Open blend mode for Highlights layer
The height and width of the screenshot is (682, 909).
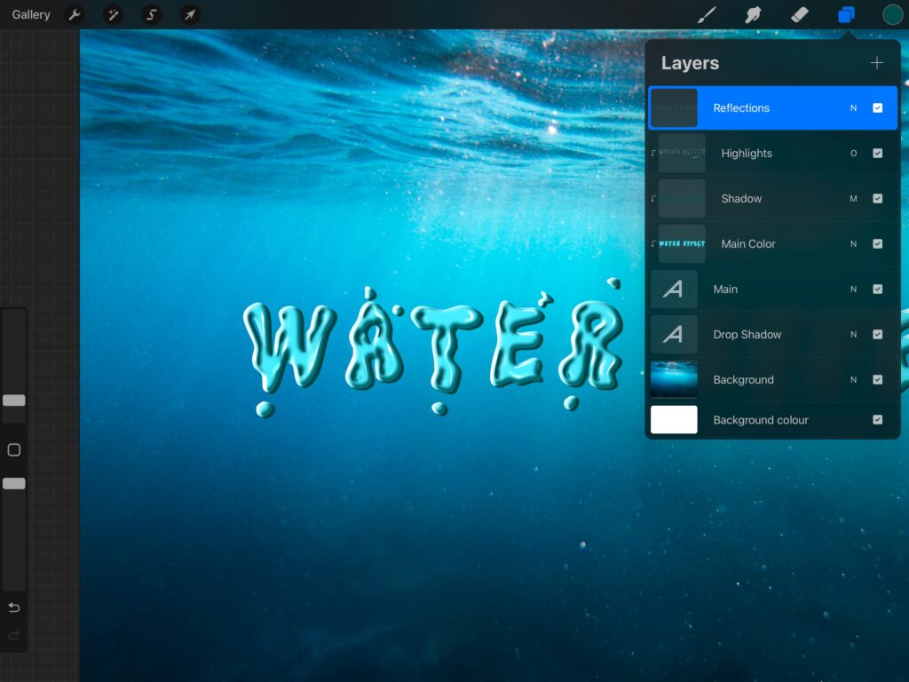pyautogui.click(x=853, y=154)
